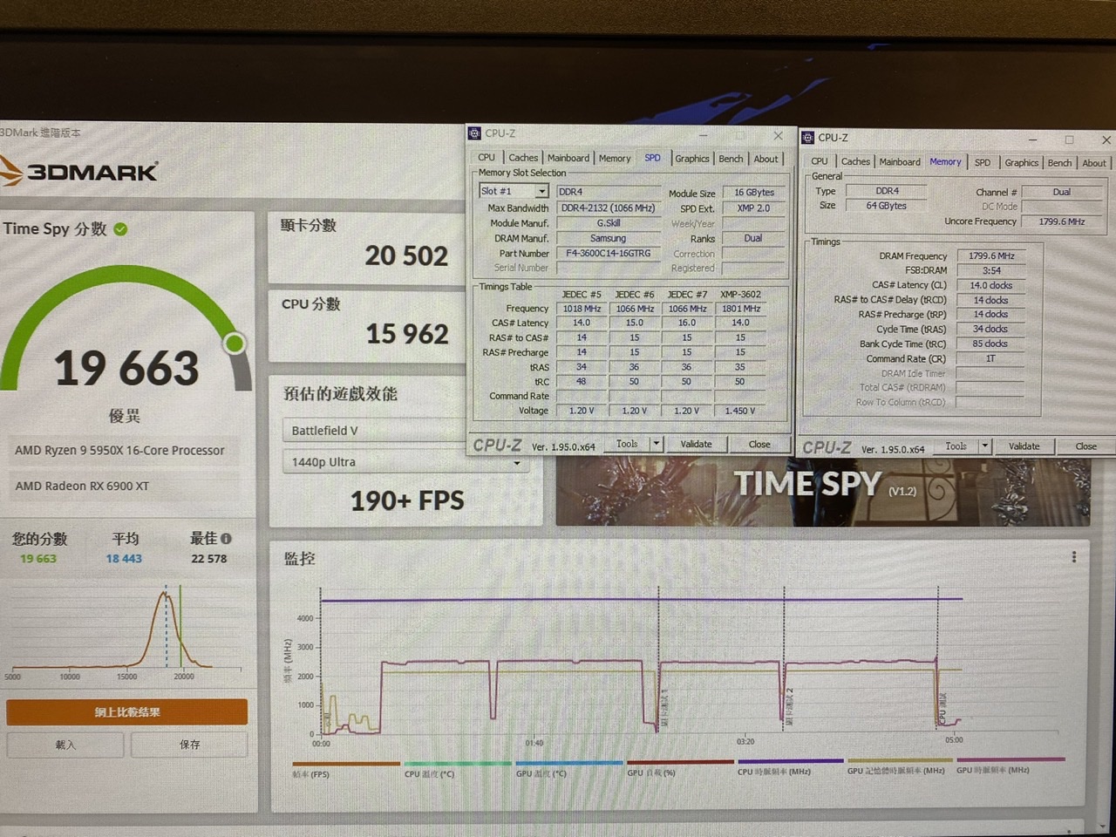Click the GPU clock frequency legend bar
This screenshot has width=1116, height=837.
pos(1011,759)
